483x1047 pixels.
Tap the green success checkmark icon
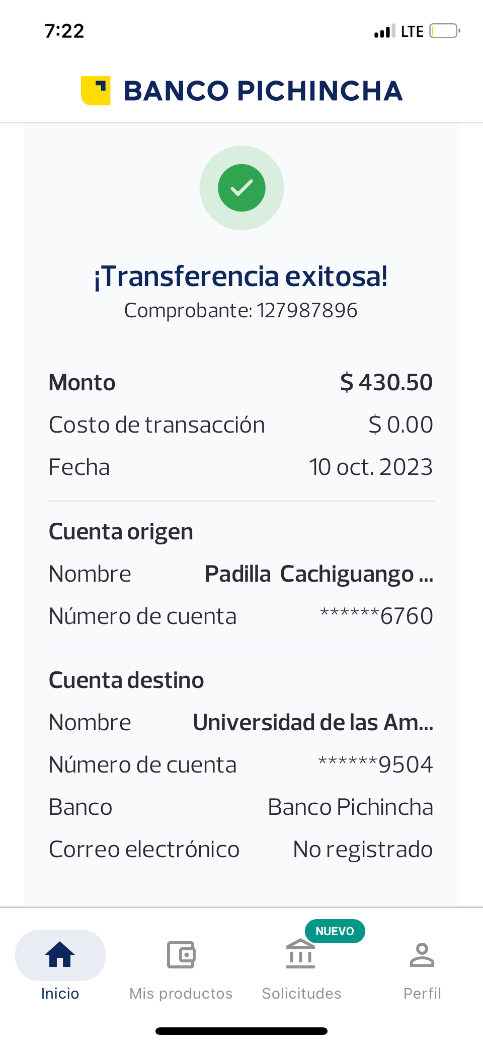242,188
